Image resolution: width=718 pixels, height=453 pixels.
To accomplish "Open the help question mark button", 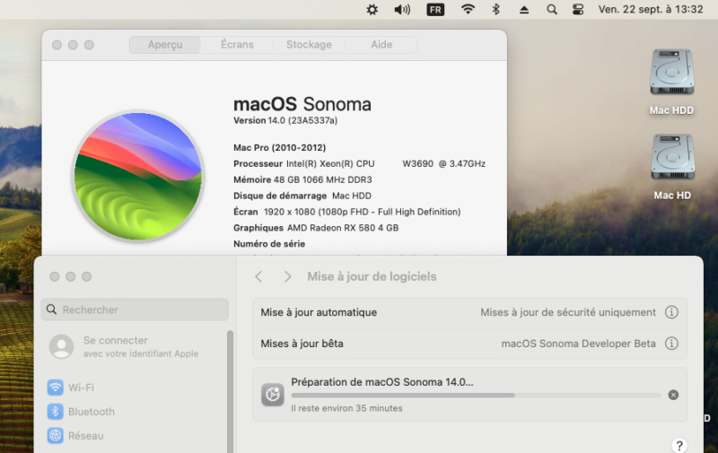I will [679, 445].
